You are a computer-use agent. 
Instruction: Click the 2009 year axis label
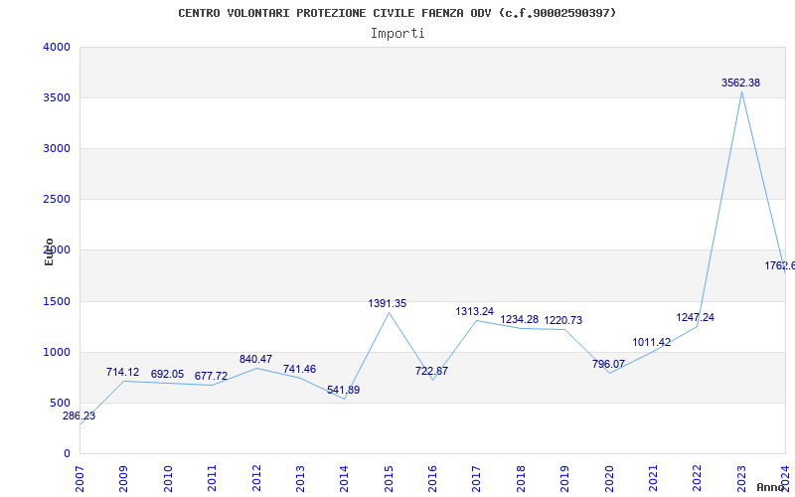click(124, 473)
